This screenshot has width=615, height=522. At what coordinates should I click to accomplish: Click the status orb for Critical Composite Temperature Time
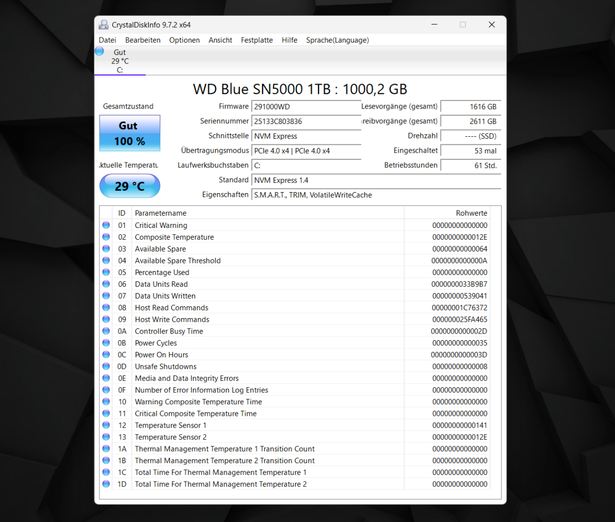[x=106, y=413]
